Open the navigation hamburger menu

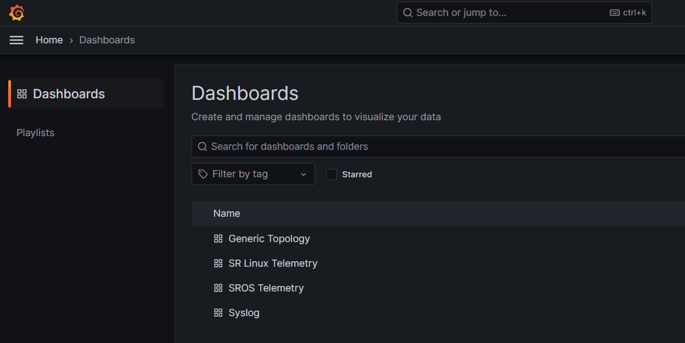coord(16,40)
